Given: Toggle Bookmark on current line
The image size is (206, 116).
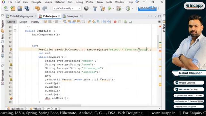Looking at the screenshot, I should pos(98,22).
